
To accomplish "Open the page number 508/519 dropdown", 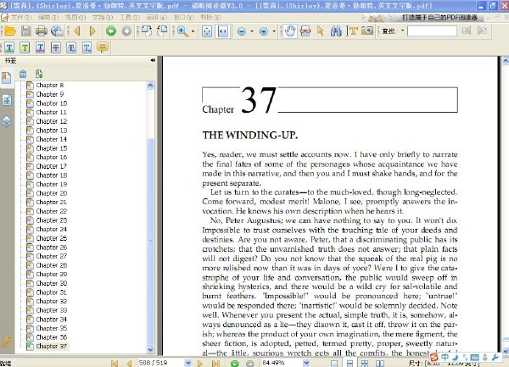I will point(188,363).
